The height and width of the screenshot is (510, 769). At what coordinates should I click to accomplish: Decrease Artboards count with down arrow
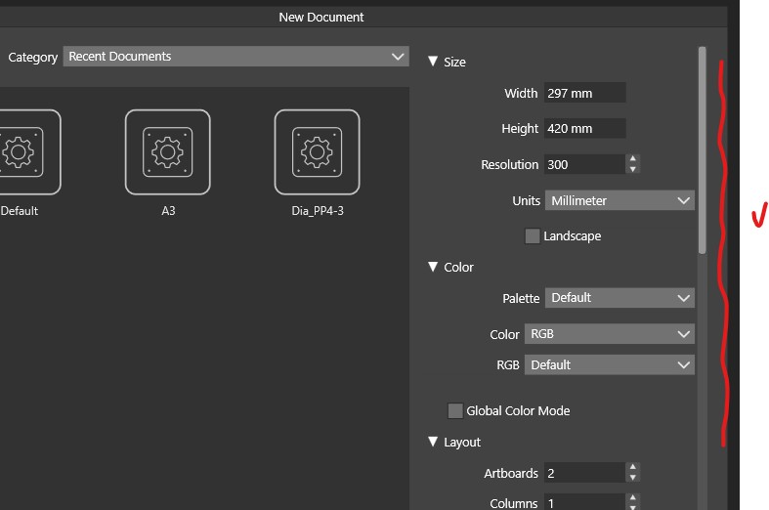(633, 479)
